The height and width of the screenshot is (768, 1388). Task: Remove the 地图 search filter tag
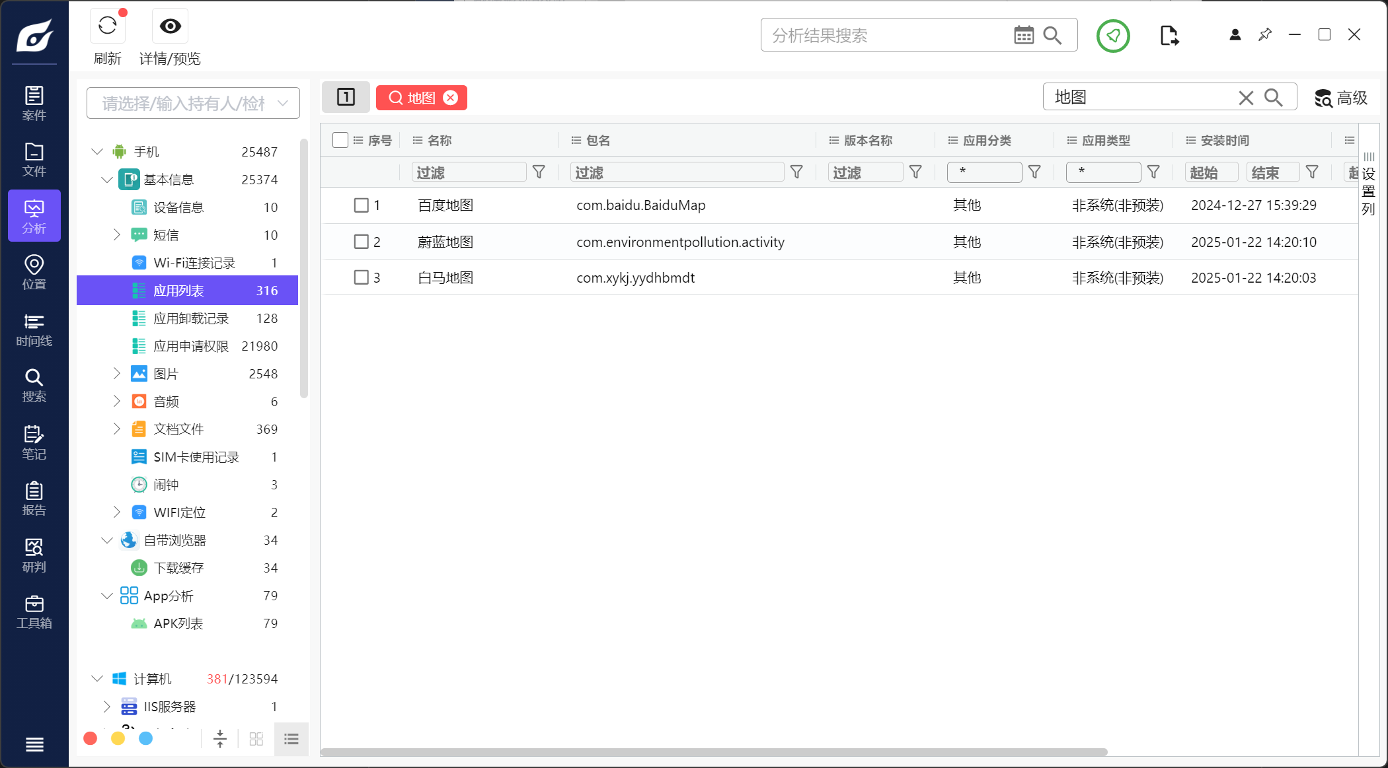click(450, 98)
